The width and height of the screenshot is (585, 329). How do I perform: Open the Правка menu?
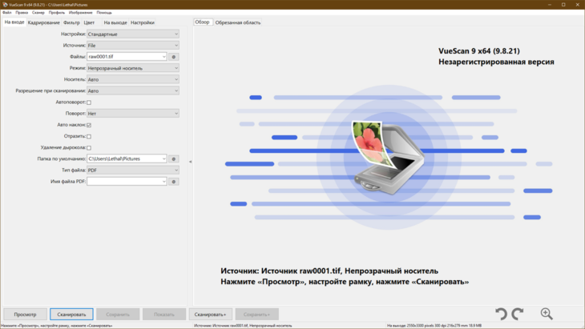(22, 12)
